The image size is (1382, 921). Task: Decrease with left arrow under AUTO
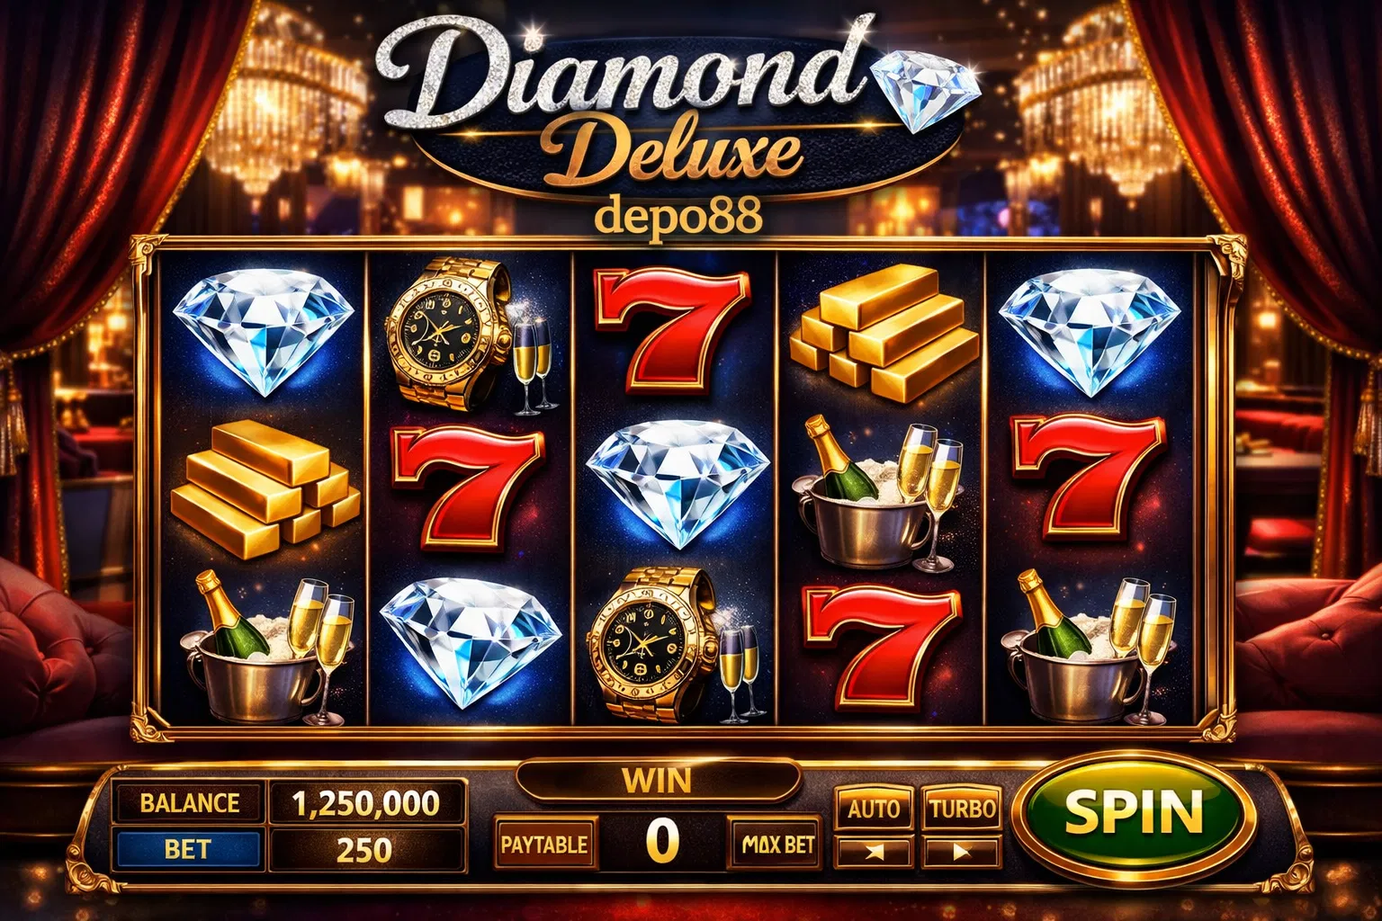(874, 852)
